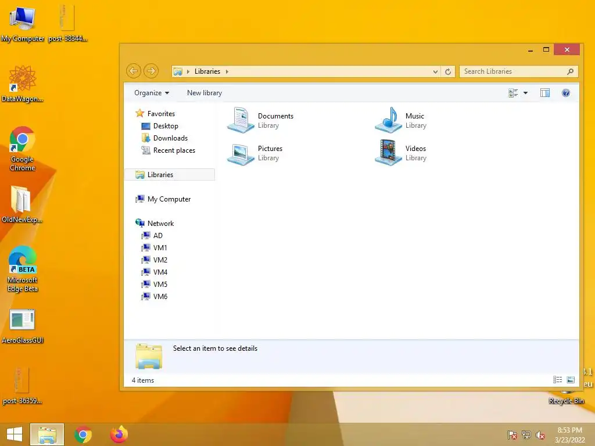This screenshot has height=446, width=595.
Task: Select network computer VM1
Action: point(160,247)
